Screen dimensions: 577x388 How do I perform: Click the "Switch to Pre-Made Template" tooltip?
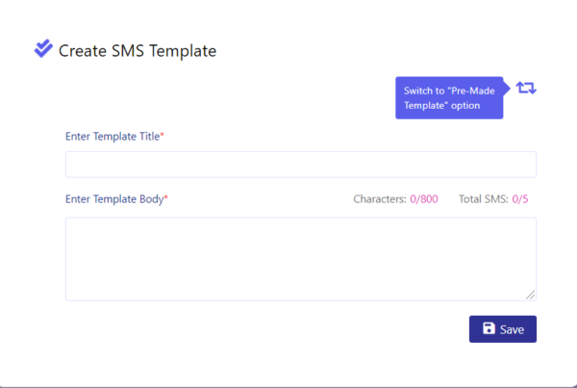tap(449, 98)
